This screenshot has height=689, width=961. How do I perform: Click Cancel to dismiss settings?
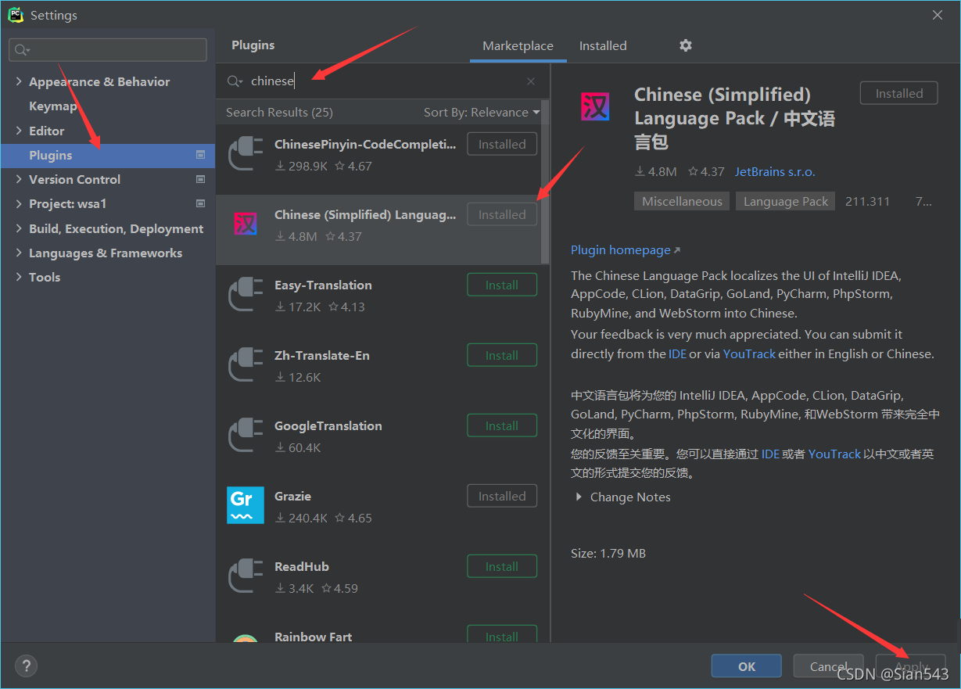point(829,666)
